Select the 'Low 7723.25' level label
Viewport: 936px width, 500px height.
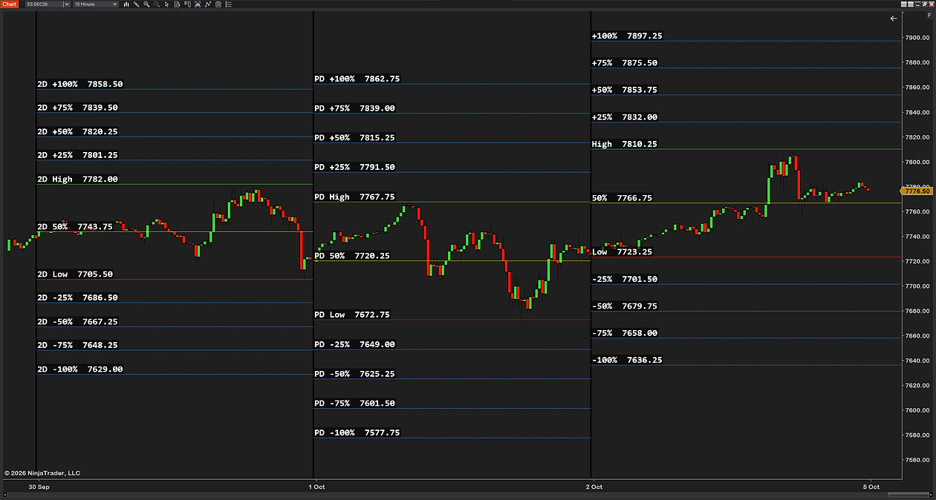click(622, 252)
